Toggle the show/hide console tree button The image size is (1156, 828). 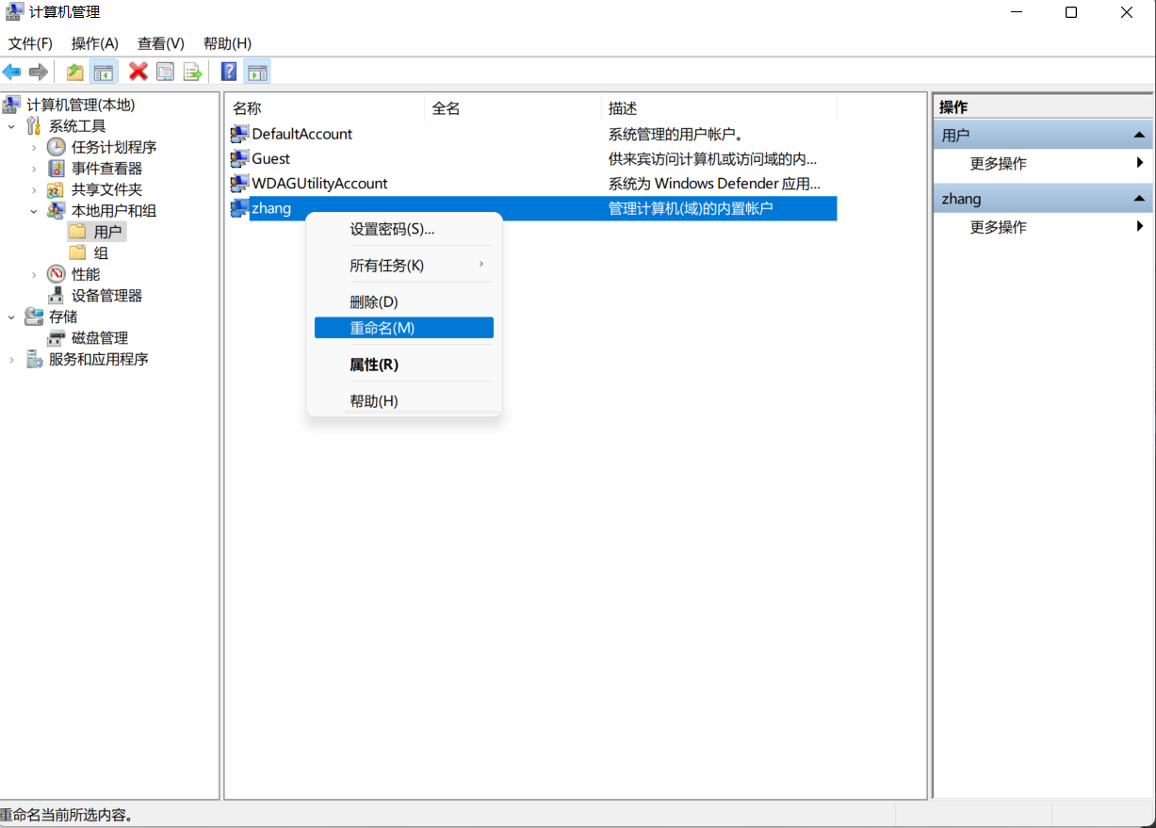103,72
